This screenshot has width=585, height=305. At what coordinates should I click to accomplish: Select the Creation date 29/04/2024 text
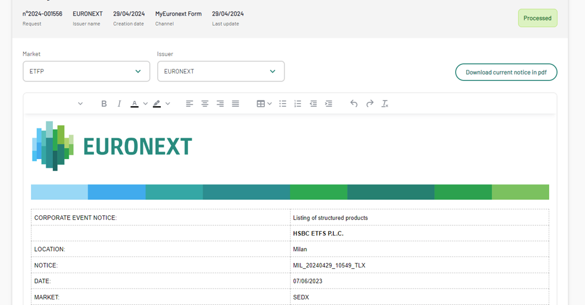[129, 14]
